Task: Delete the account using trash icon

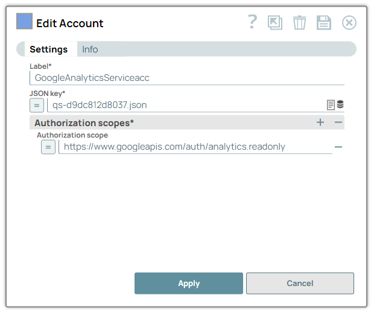Action: 299,23
